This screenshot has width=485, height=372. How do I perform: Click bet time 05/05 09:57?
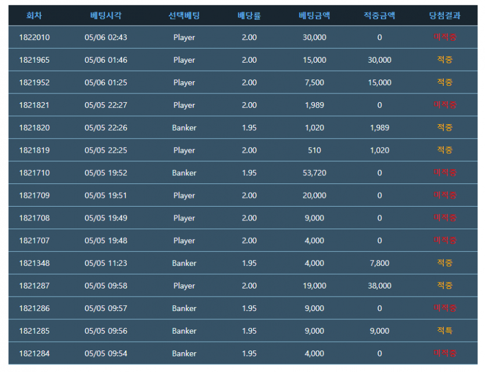(106, 308)
